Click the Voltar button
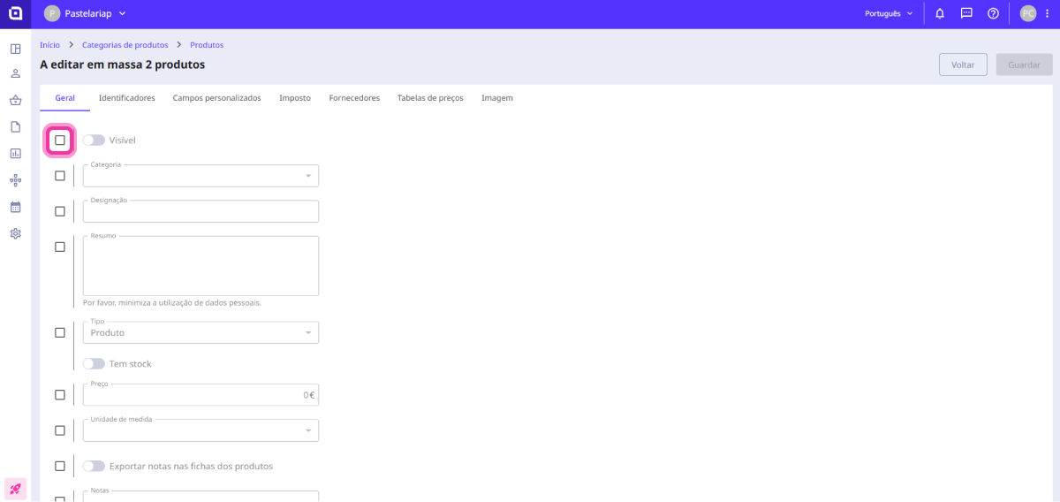The width and height of the screenshot is (1060, 502). click(x=963, y=65)
